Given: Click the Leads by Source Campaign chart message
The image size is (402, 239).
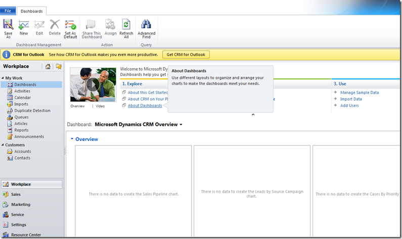Looking at the screenshot, I should [252, 194].
